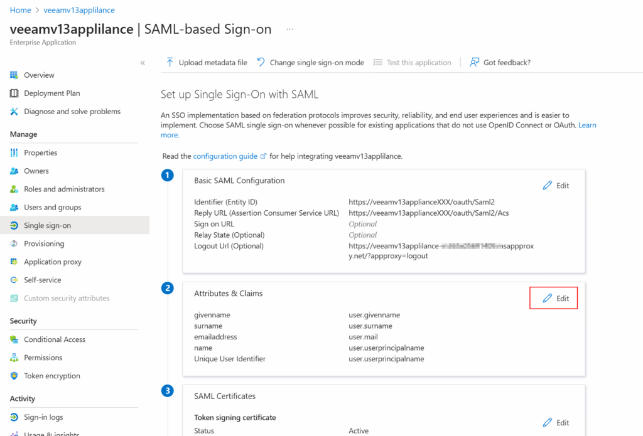Collapse the left navigation menu chevron
643x436 pixels.
tap(143, 63)
